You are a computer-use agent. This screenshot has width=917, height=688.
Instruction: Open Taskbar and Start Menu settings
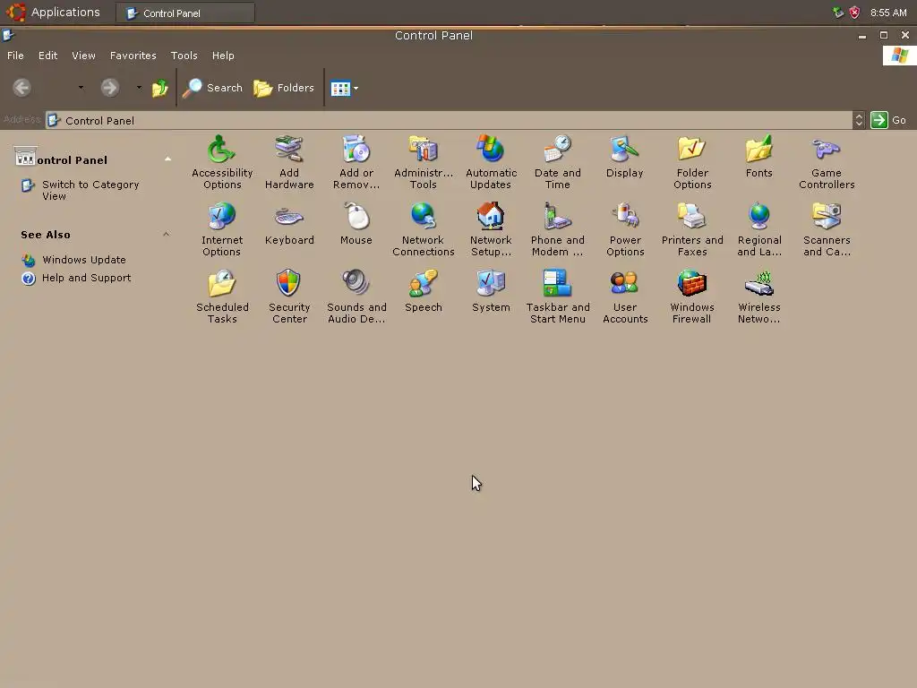coord(557,297)
